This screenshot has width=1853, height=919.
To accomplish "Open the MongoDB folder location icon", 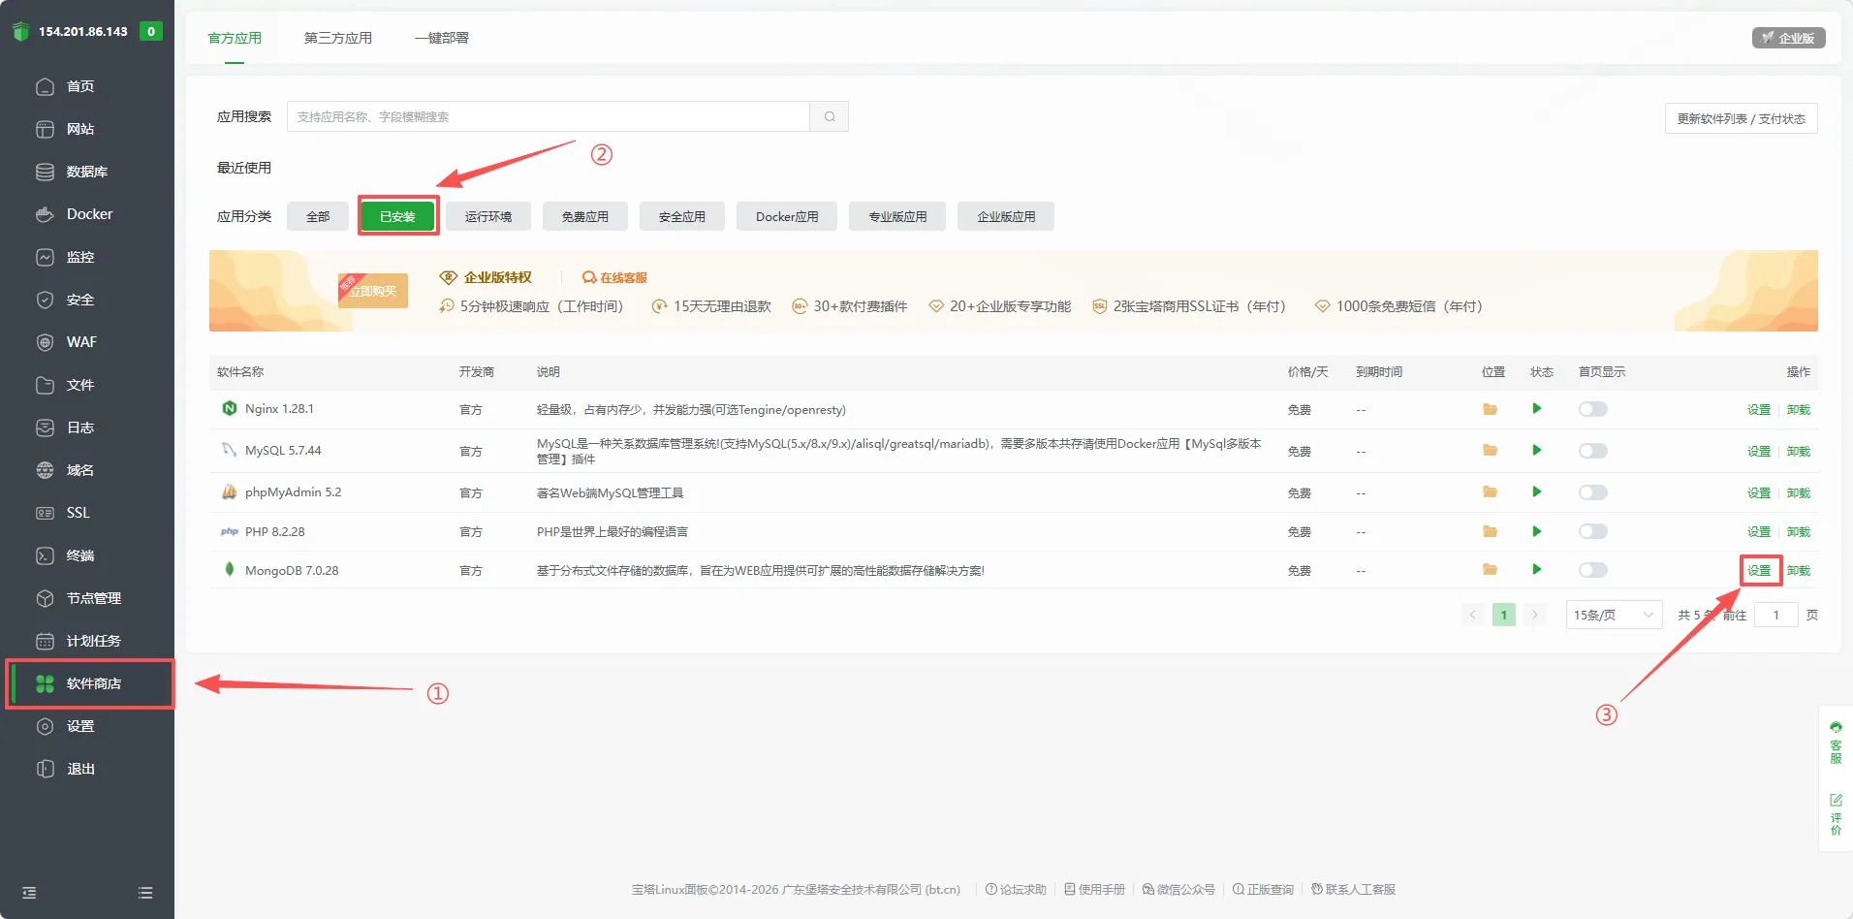I will [1490, 570].
